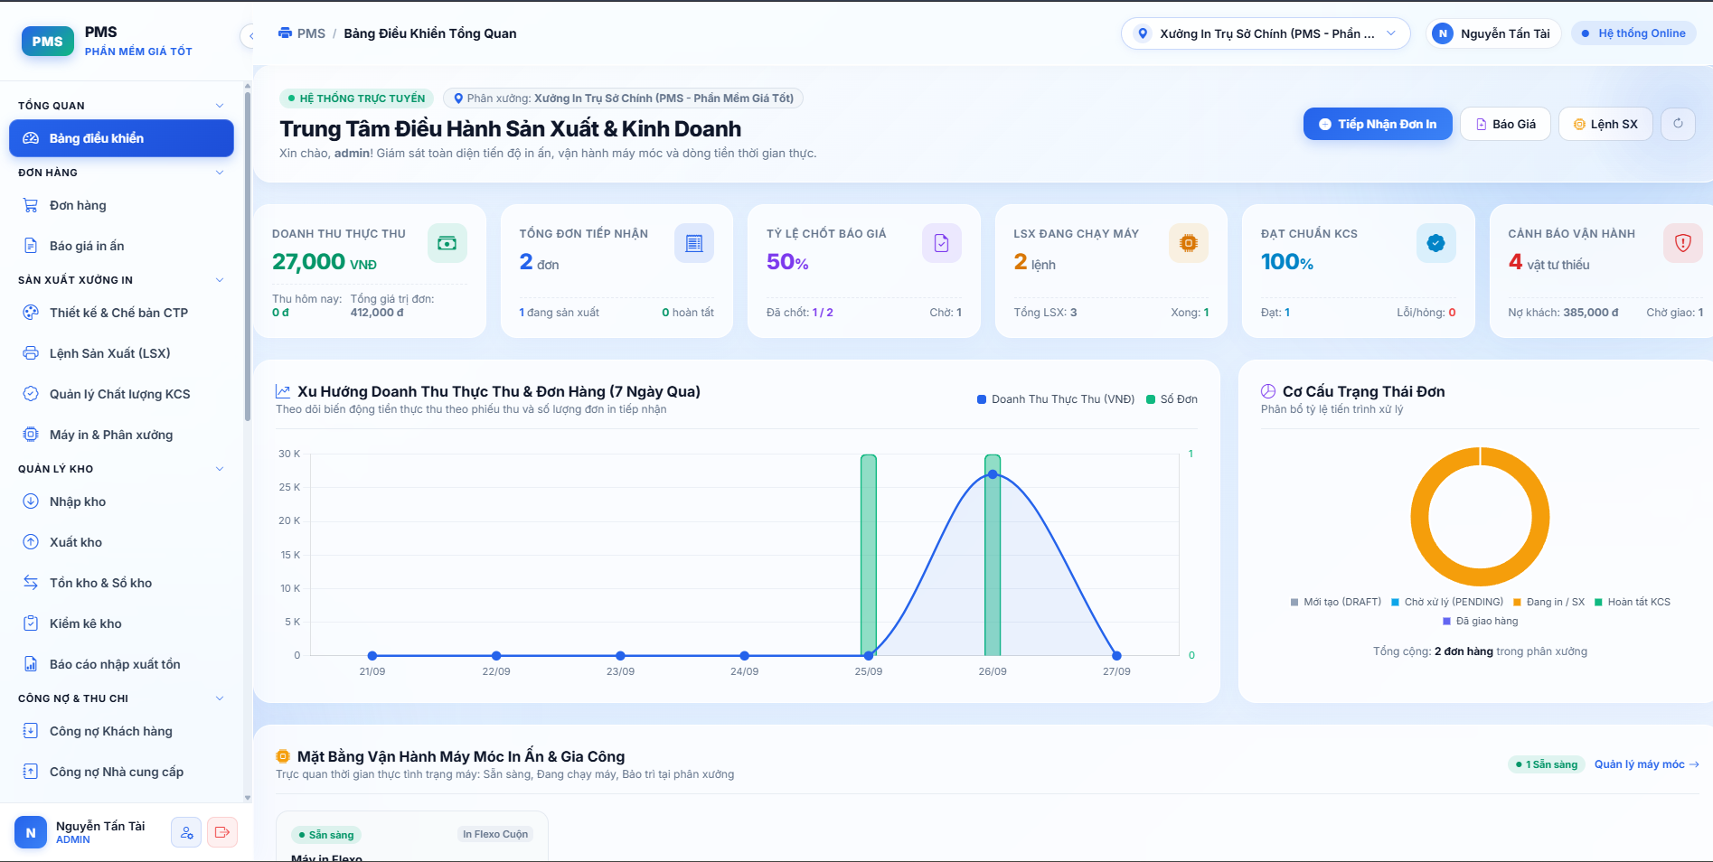Click the user avatar N in the top bar

point(1443,33)
